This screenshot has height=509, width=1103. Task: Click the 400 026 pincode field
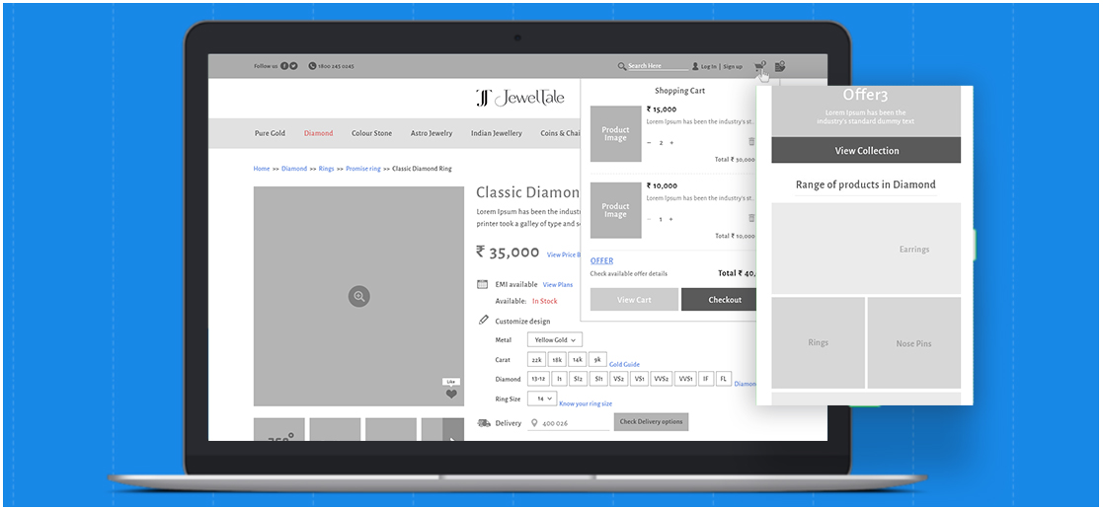pyautogui.click(x=569, y=423)
